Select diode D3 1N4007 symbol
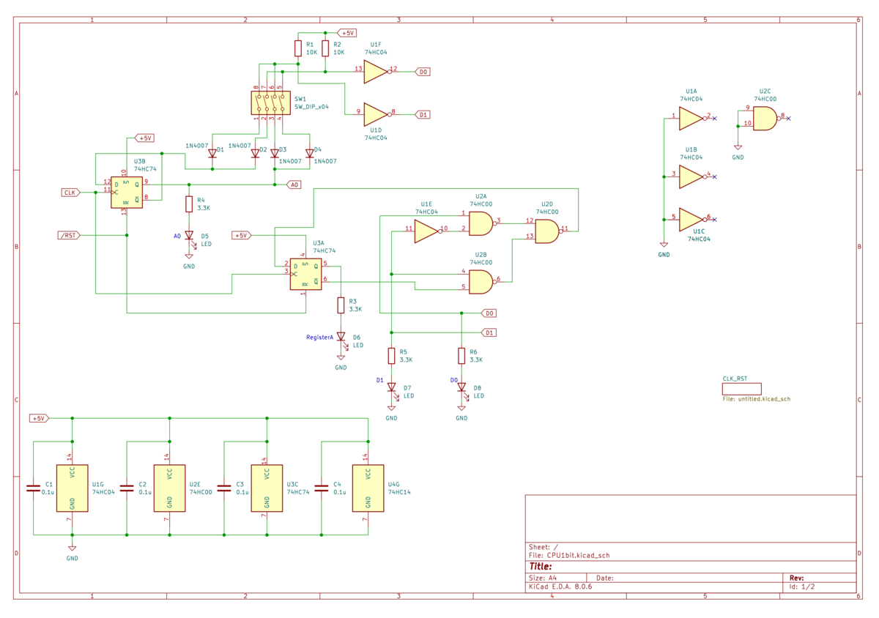The width and height of the screenshot is (879, 618). click(274, 153)
